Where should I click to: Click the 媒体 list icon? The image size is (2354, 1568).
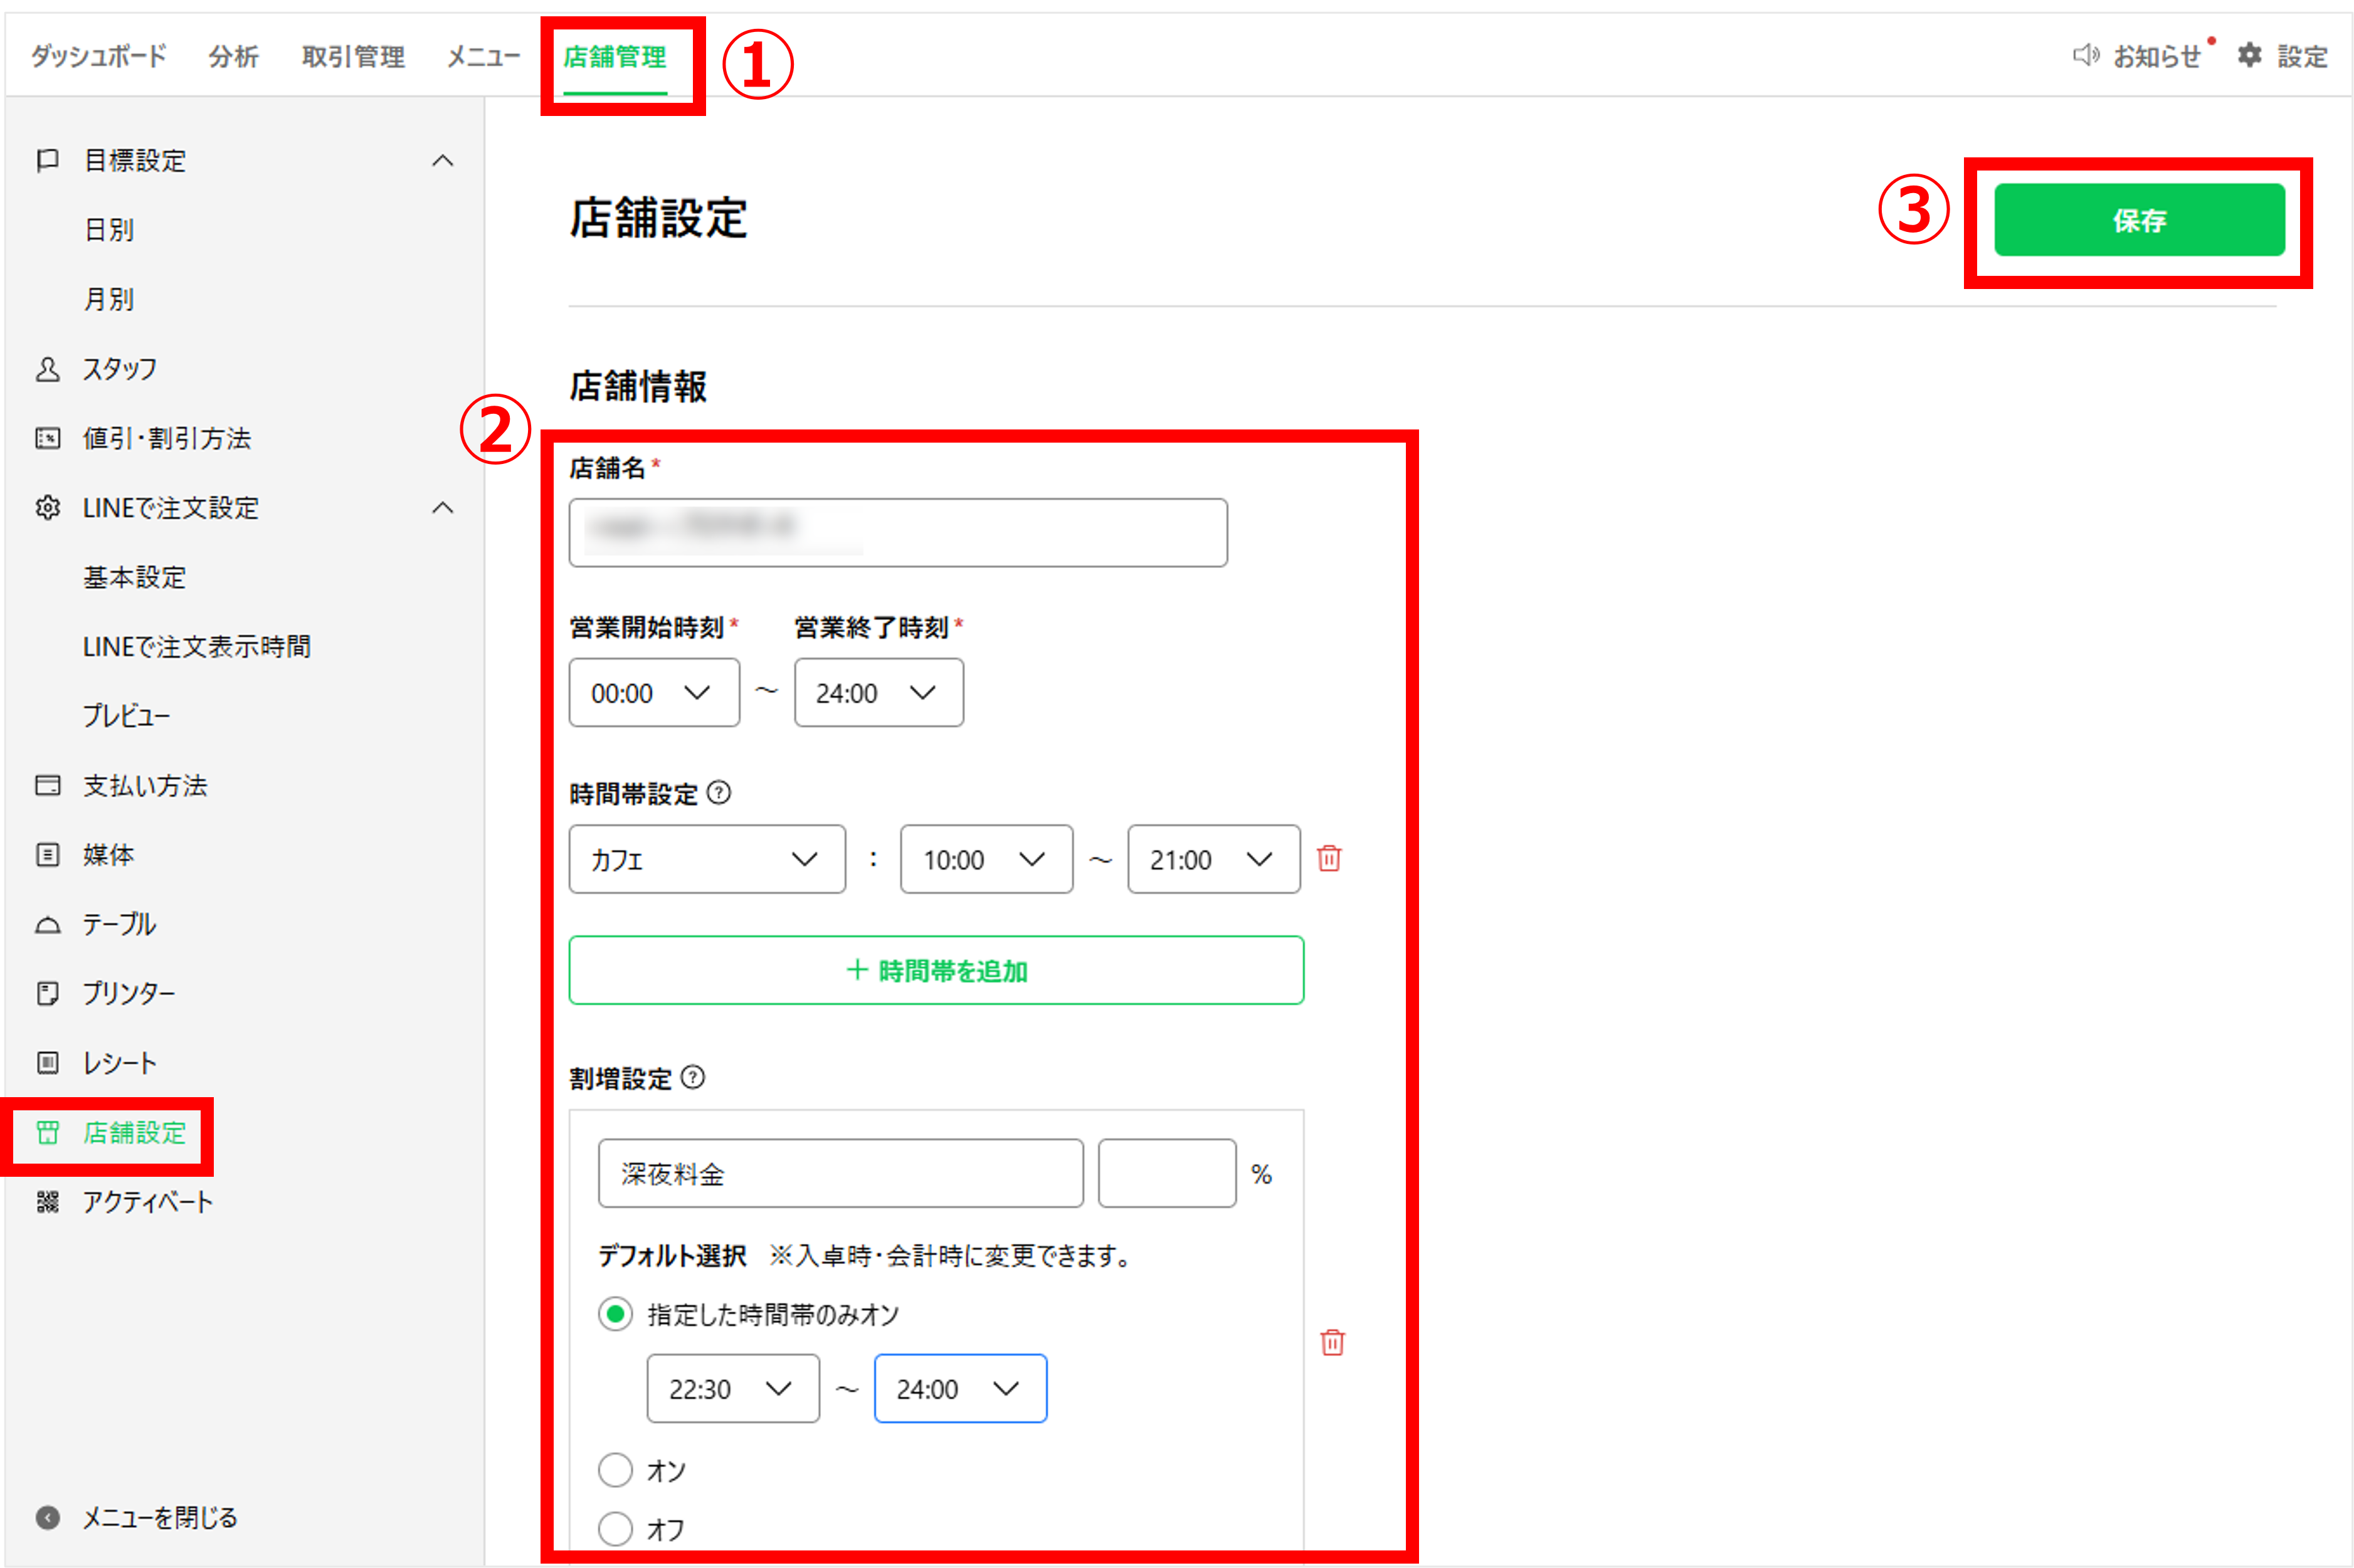tap(47, 855)
